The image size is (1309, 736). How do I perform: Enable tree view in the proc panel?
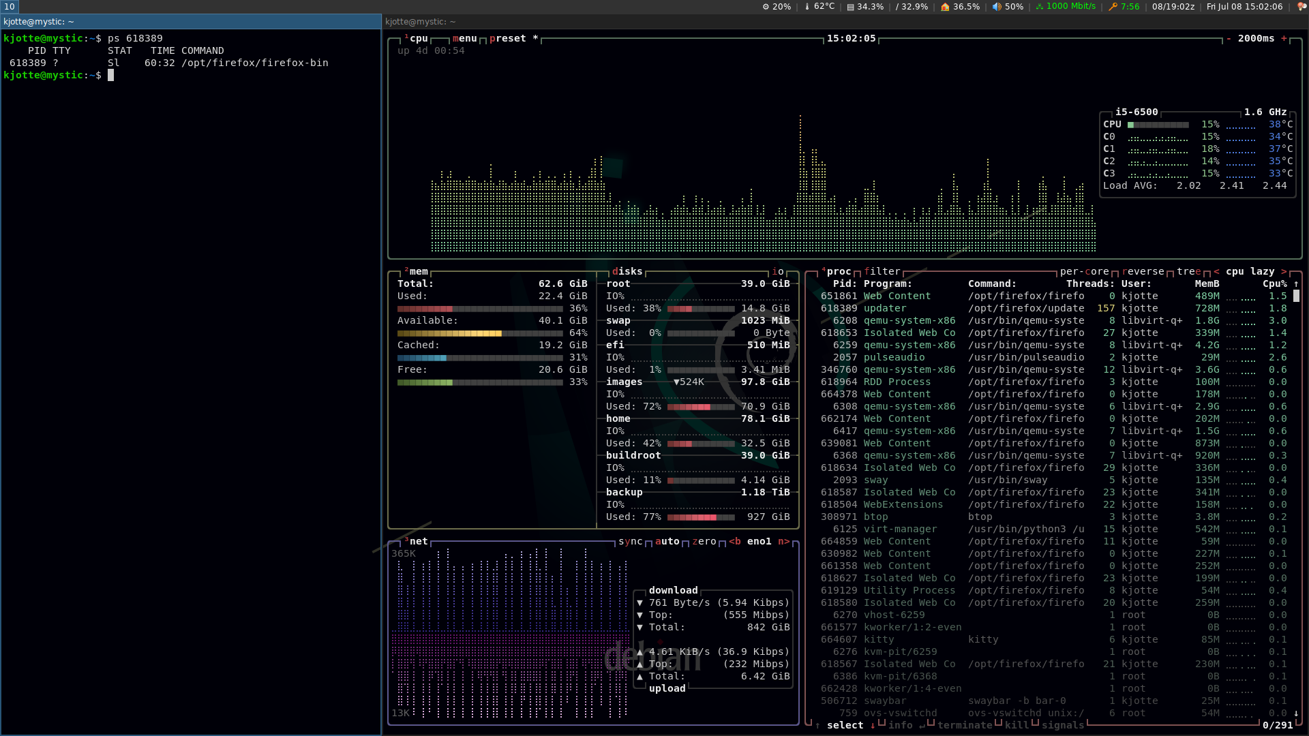[x=1189, y=271]
